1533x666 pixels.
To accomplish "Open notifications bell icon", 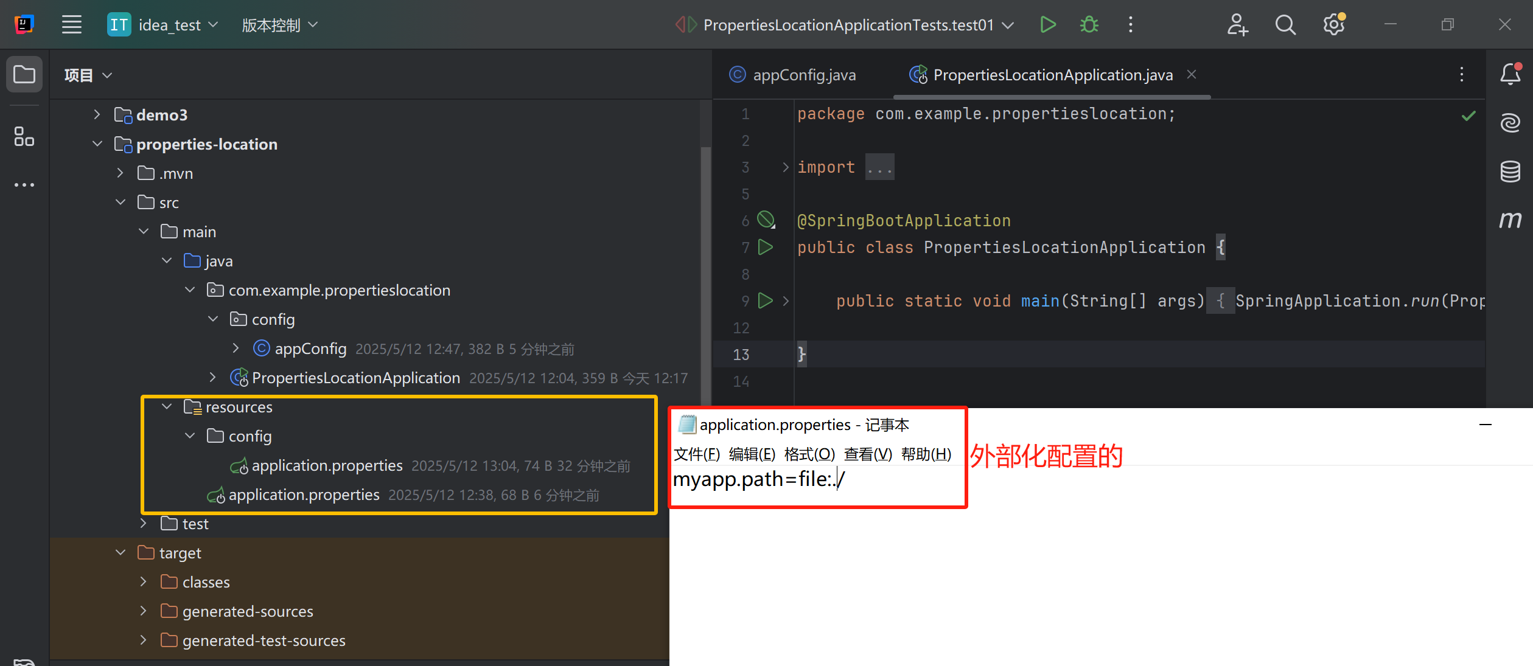I will click(x=1510, y=74).
